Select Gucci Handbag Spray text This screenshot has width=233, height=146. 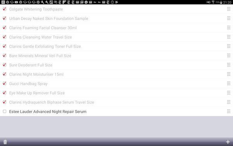tap(28, 84)
